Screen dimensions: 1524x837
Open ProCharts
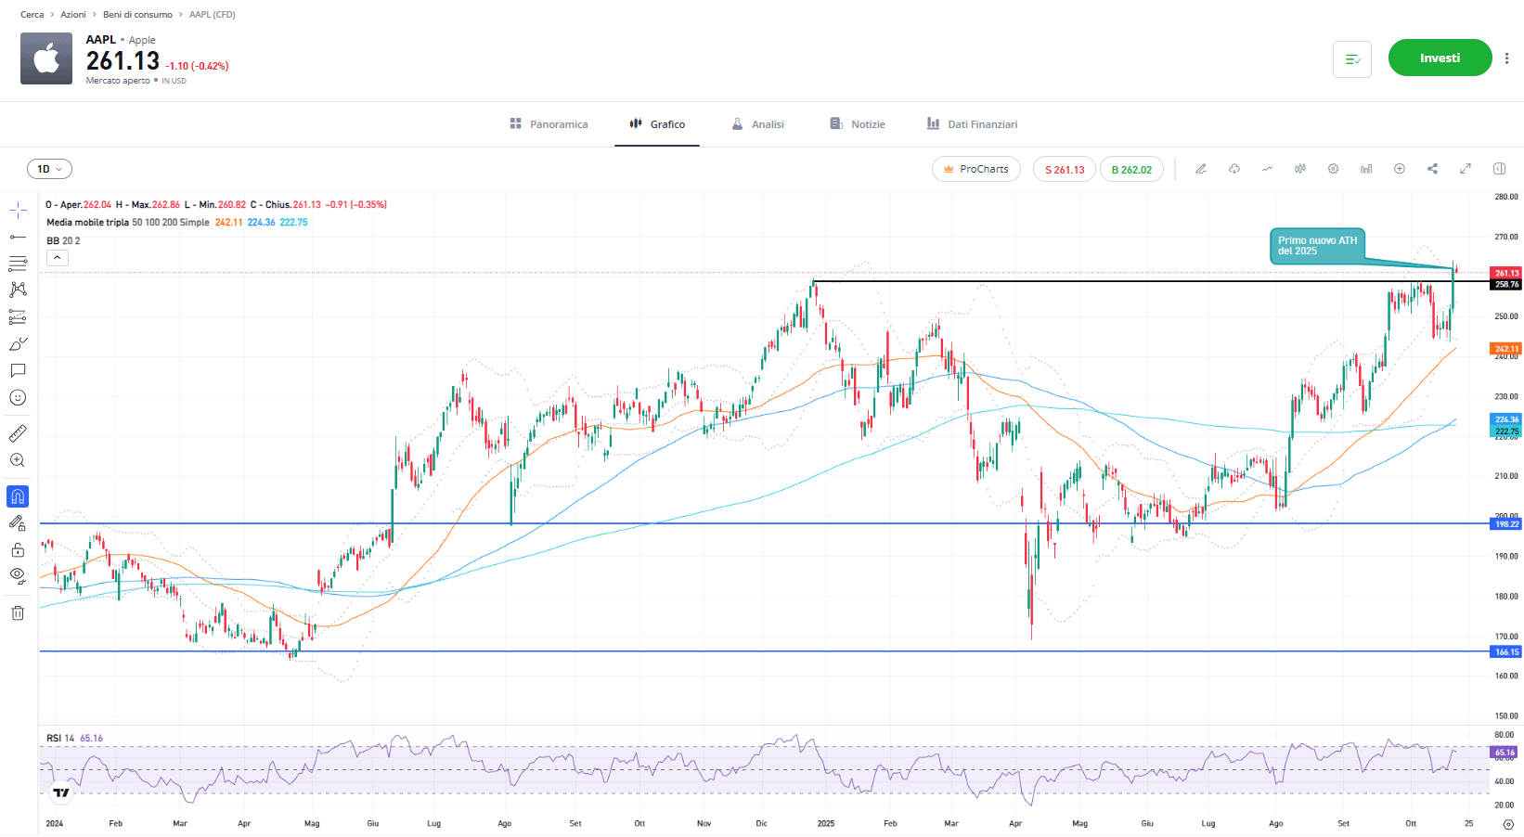click(x=975, y=169)
